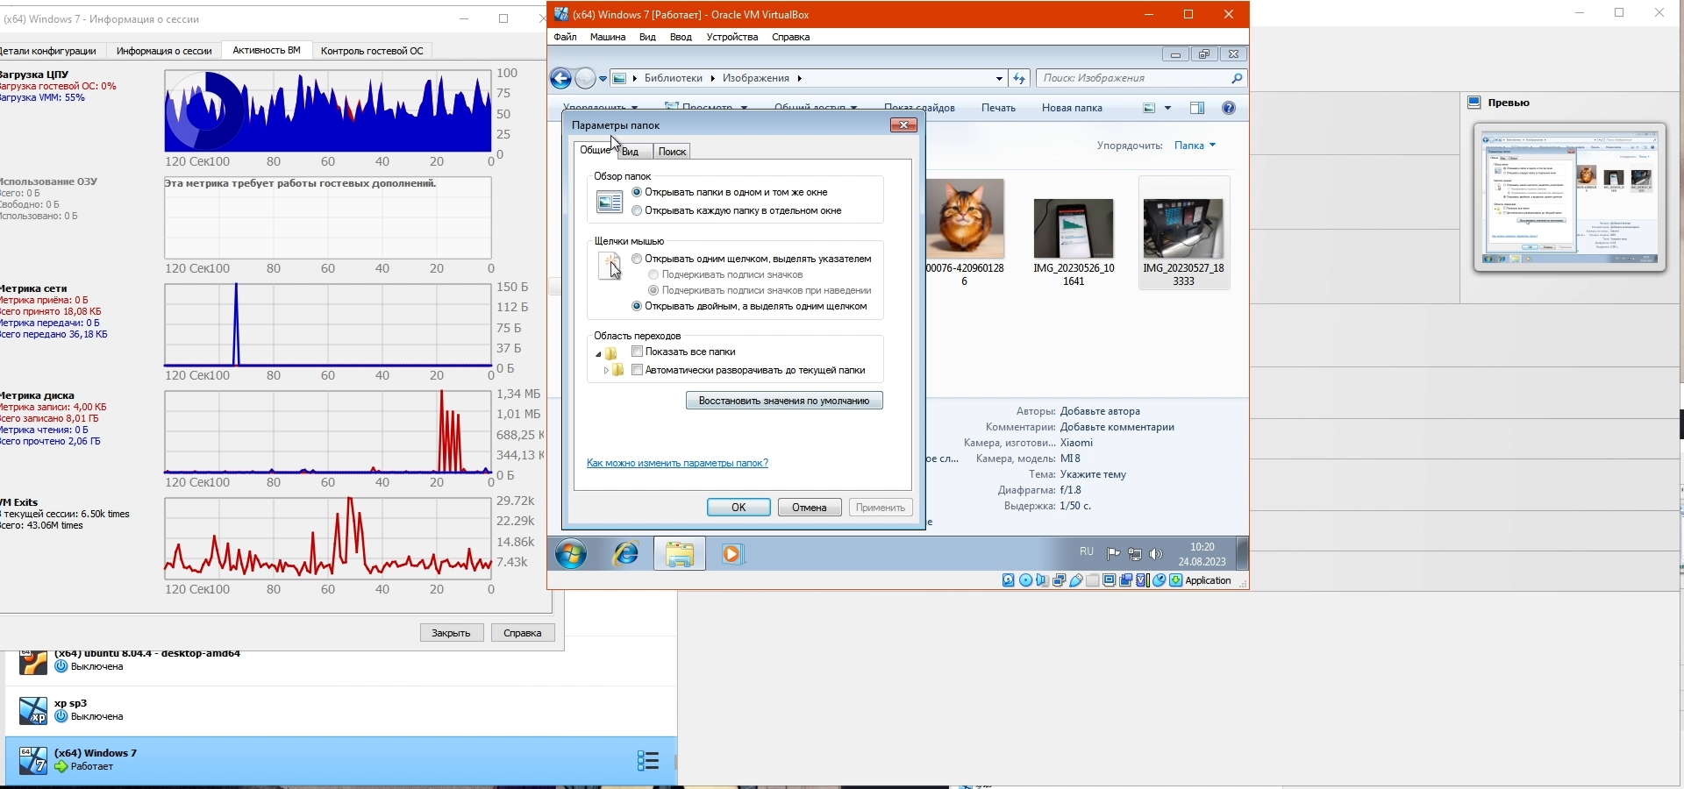Click the USB devices indicator icon
1684x789 pixels.
[1075, 580]
